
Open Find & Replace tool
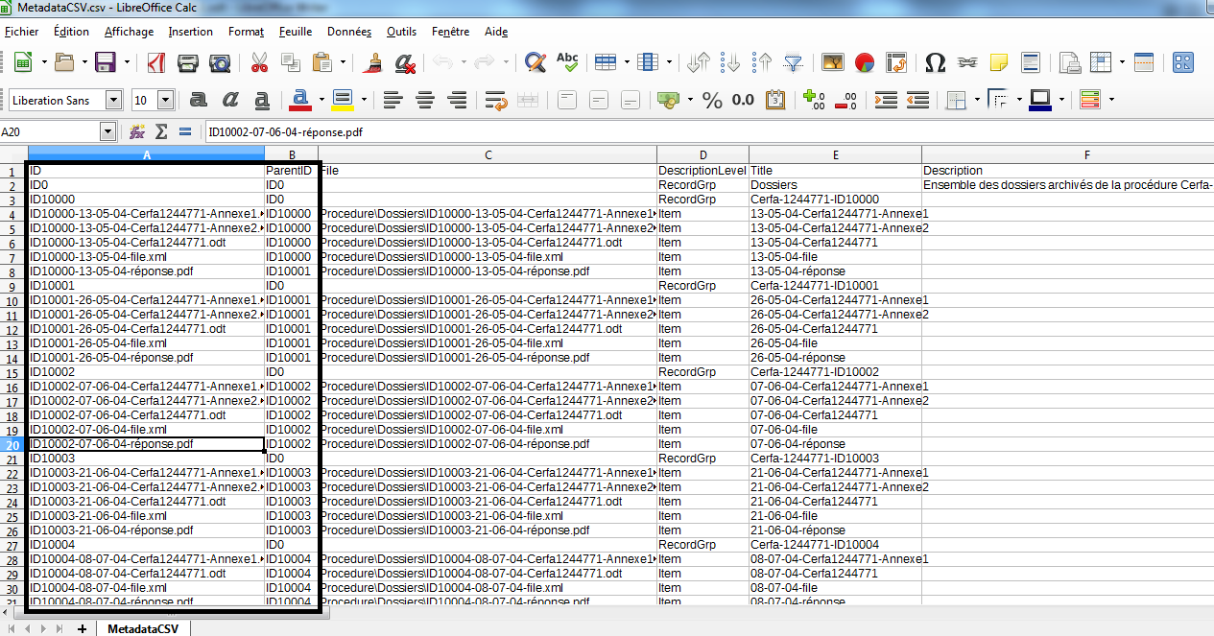point(536,63)
